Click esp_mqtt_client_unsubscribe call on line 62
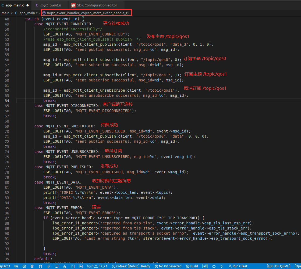This screenshot has height=269, width=301. tap(94, 90)
